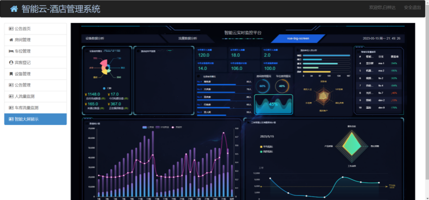The height and width of the screenshot is (200, 429).
Task: Switch to the 流量数据分析 tab
Action: (x=187, y=38)
